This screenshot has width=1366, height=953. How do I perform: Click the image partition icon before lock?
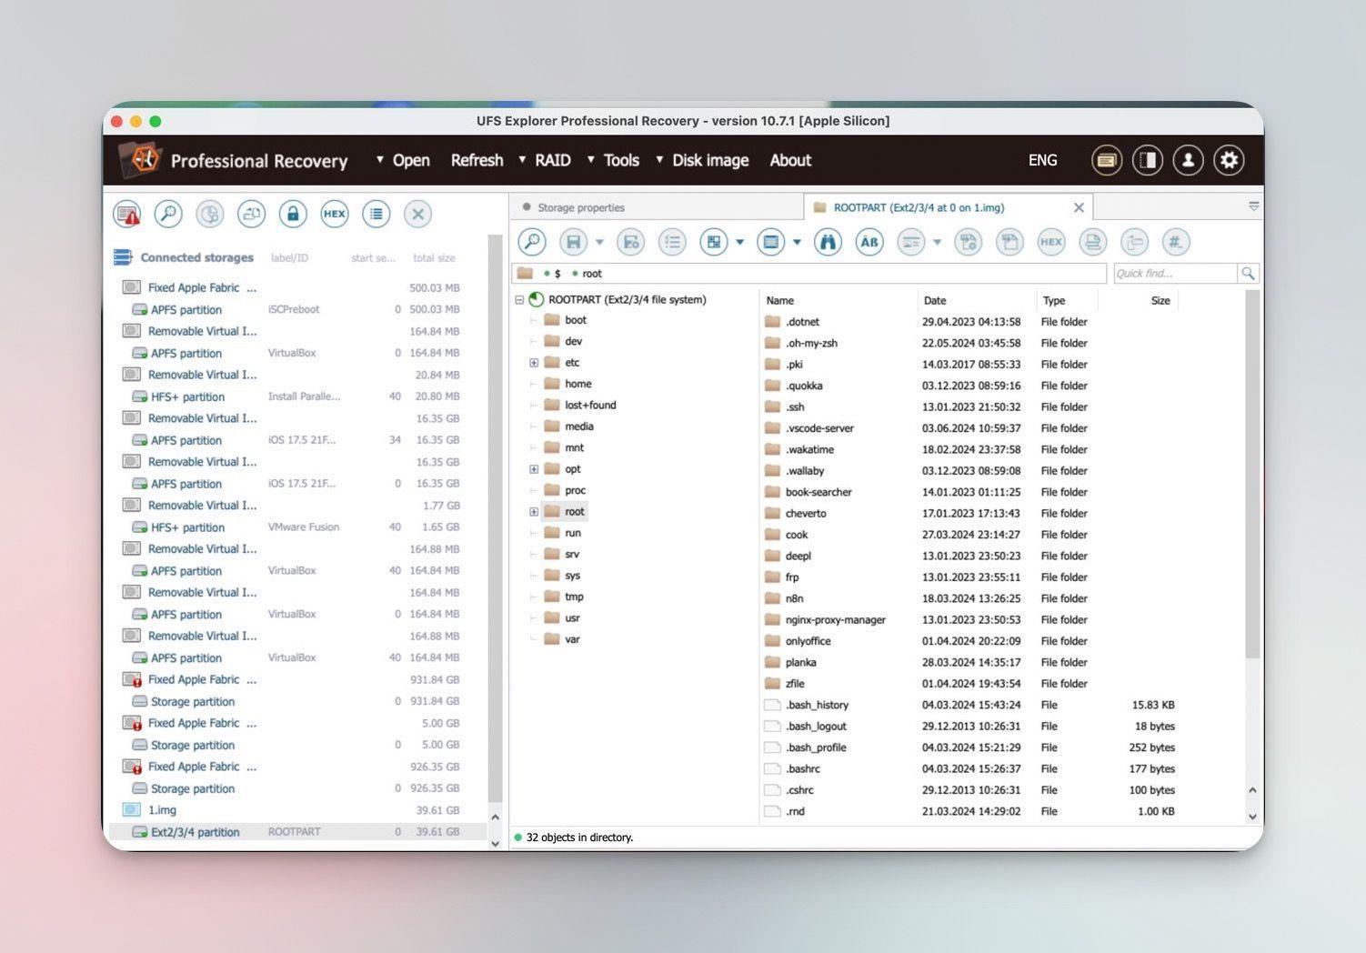pyautogui.click(x=251, y=214)
